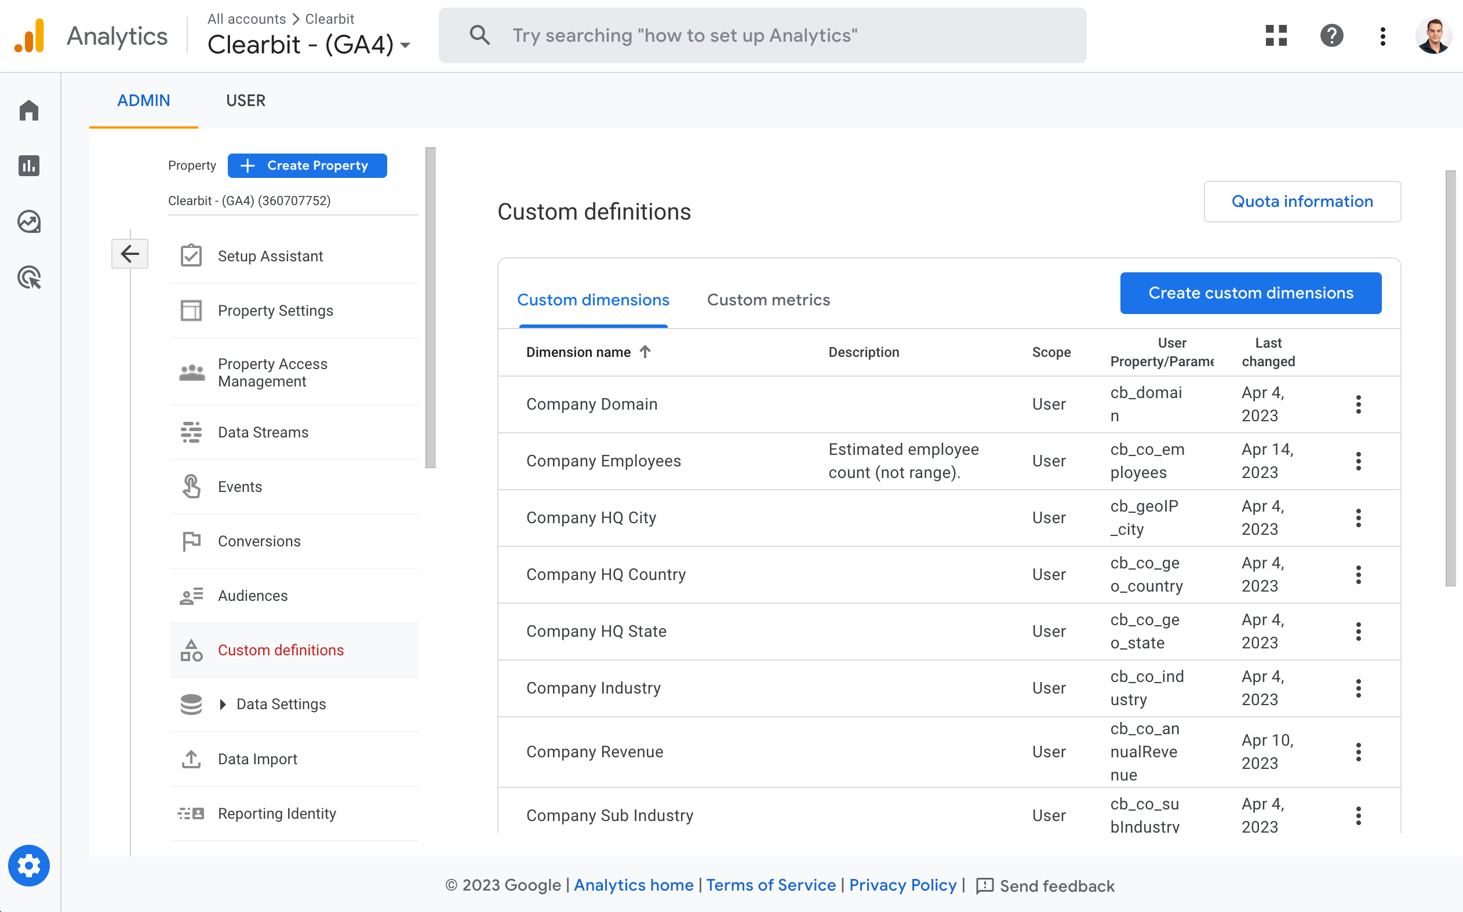The height and width of the screenshot is (912, 1463).
Task: Open row menu for Company HQ State
Action: tap(1359, 631)
